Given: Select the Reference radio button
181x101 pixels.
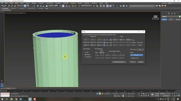Looking at the screenshot, I should point(85,57).
